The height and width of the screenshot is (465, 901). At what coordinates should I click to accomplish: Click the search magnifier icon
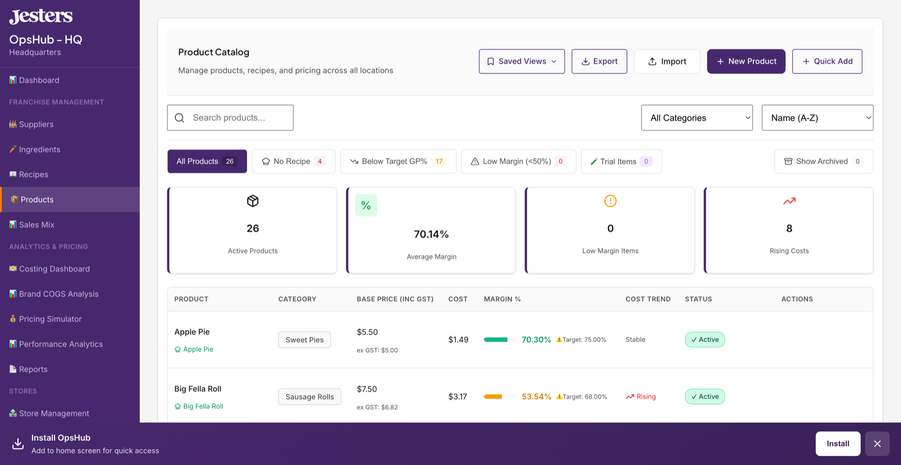180,118
